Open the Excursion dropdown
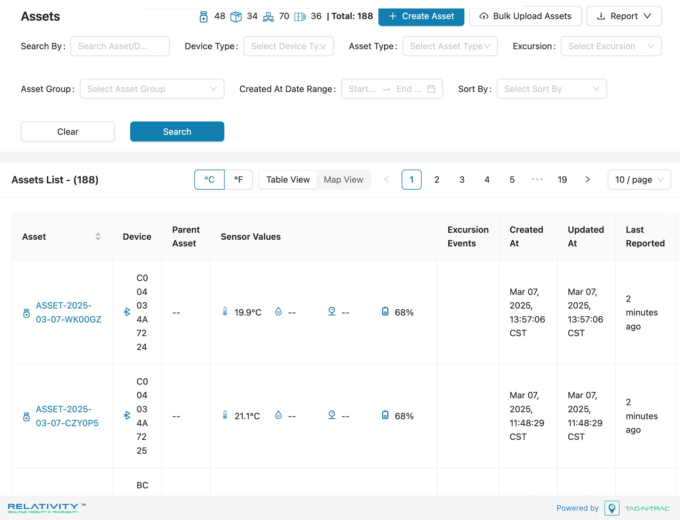The height and width of the screenshot is (520, 680). [x=611, y=46]
